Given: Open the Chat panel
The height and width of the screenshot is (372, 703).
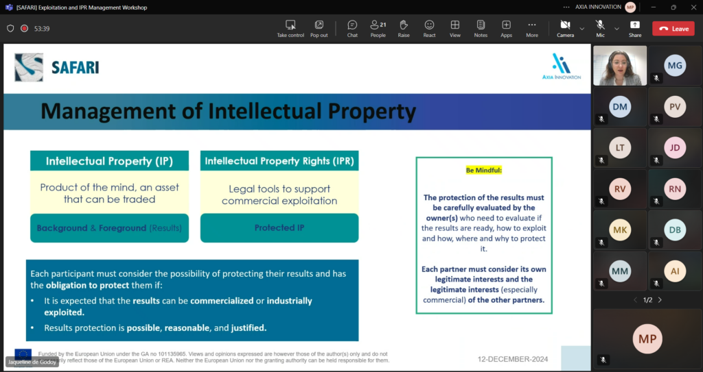Looking at the screenshot, I should (x=352, y=29).
